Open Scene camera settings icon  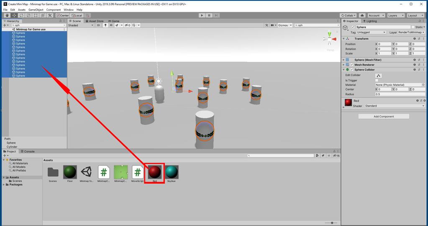click(x=272, y=25)
